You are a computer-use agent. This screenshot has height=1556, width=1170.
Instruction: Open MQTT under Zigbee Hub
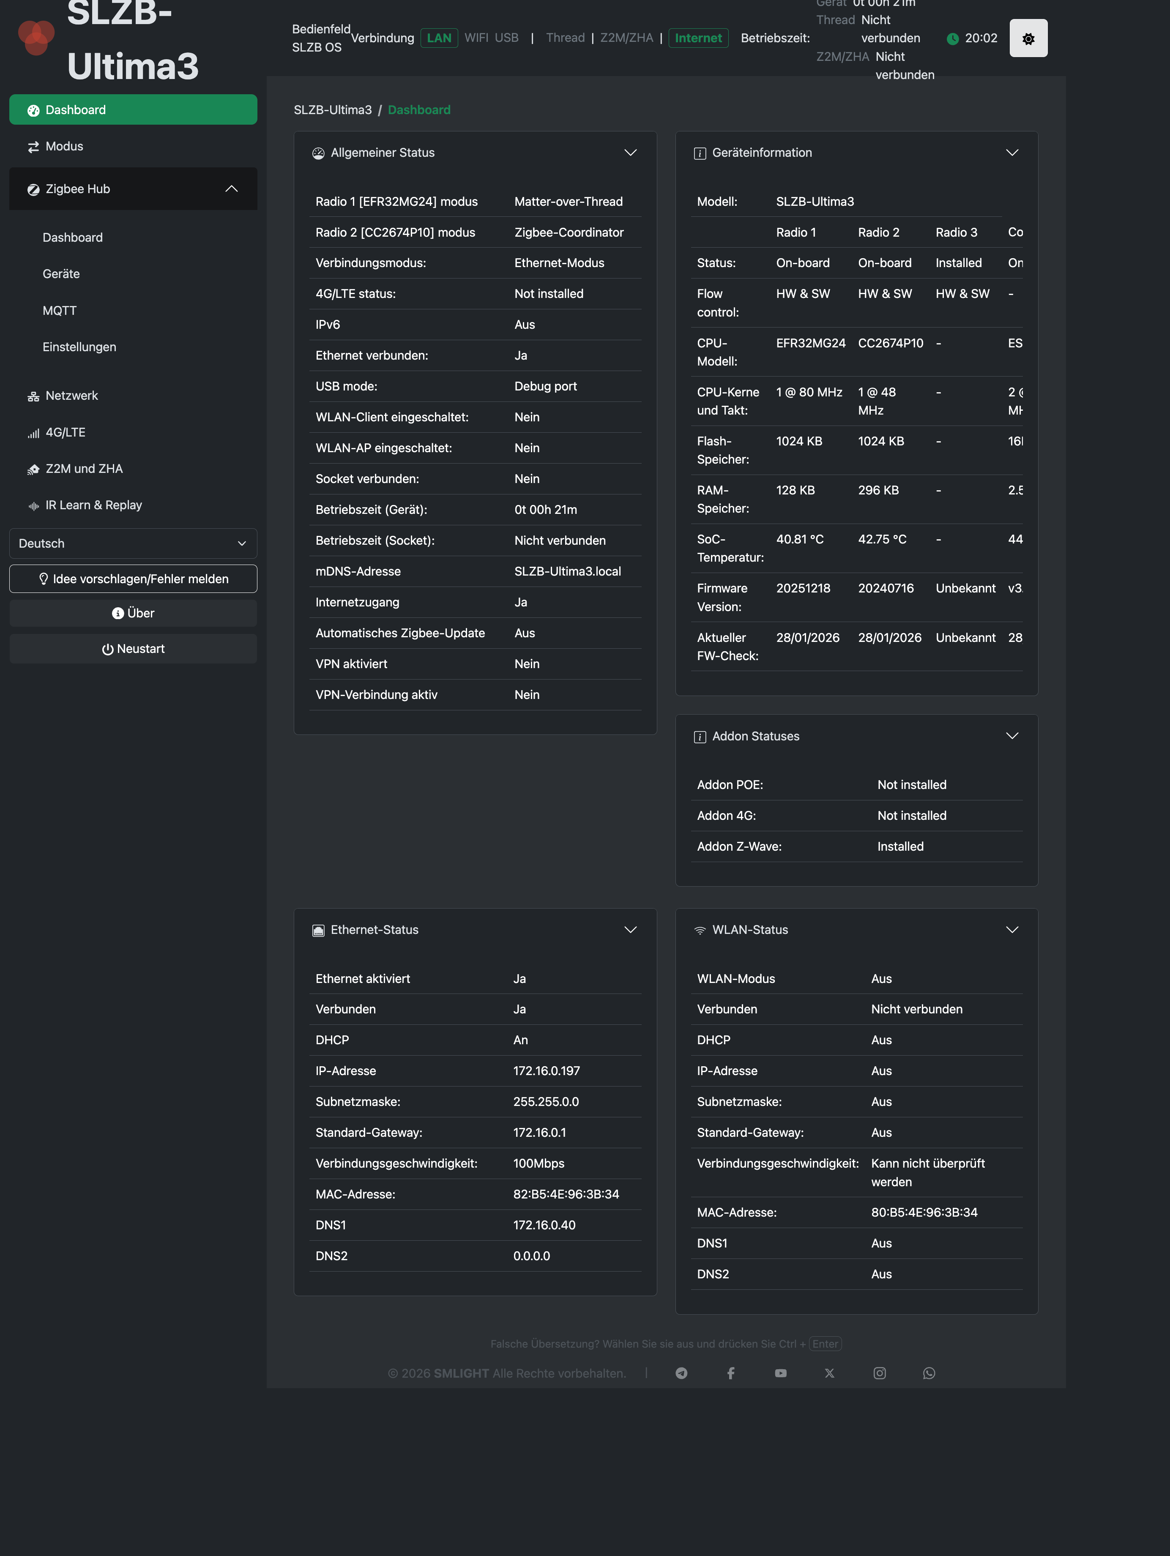coord(60,310)
